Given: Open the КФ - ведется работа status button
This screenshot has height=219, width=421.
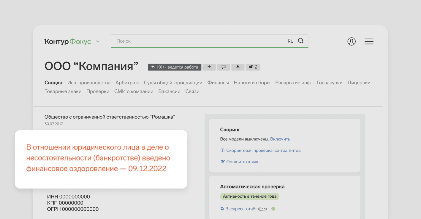Looking at the screenshot, I should [175, 67].
